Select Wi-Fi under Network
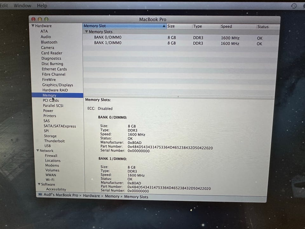 [50, 179]
